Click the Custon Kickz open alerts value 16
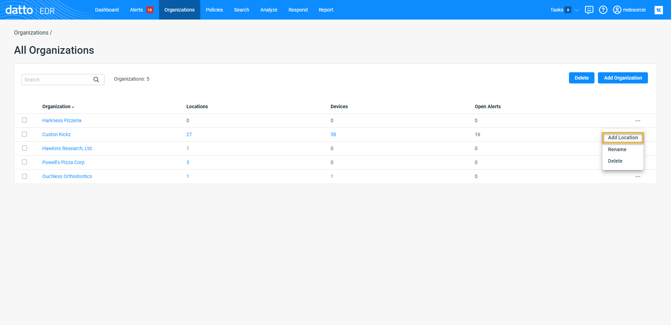671x325 pixels. click(477, 134)
